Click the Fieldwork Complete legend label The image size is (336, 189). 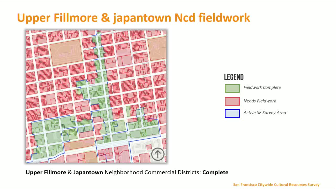tap(262, 87)
